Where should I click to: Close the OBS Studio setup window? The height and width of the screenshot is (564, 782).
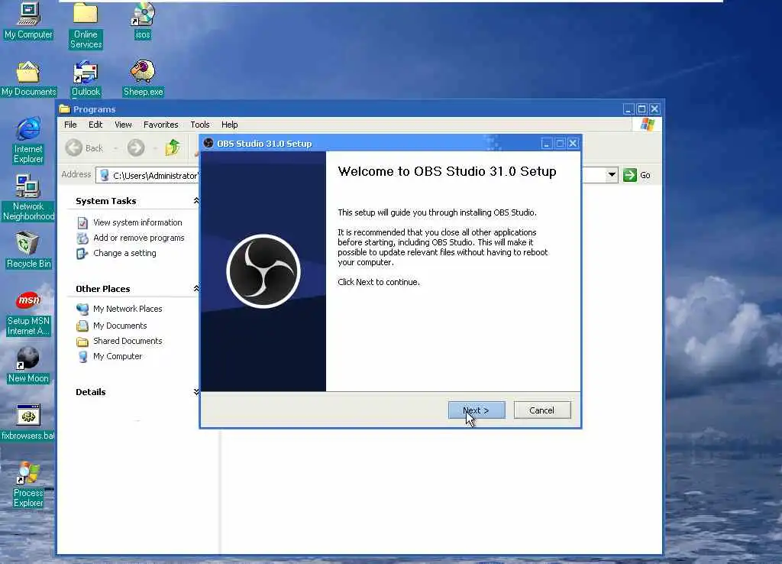573,144
